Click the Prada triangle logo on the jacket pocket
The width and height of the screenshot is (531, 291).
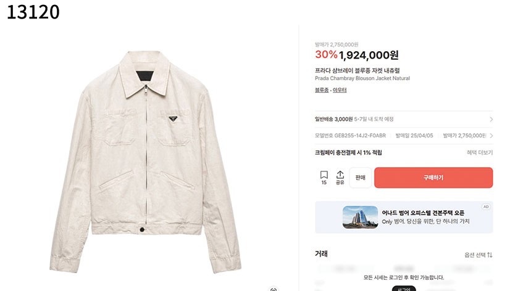click(169, 118)
